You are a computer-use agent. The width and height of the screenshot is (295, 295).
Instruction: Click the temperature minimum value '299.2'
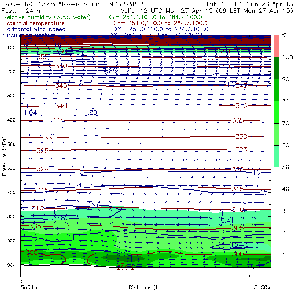126,268
